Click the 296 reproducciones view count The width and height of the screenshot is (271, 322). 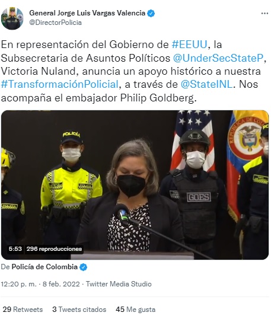[54, 249]
